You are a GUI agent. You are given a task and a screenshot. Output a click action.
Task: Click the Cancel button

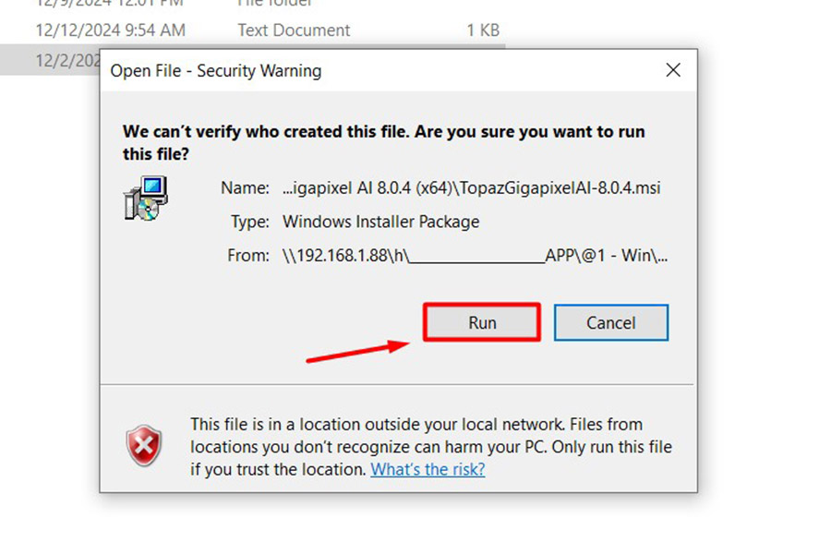pyautogui.click(x=610, y=322)
